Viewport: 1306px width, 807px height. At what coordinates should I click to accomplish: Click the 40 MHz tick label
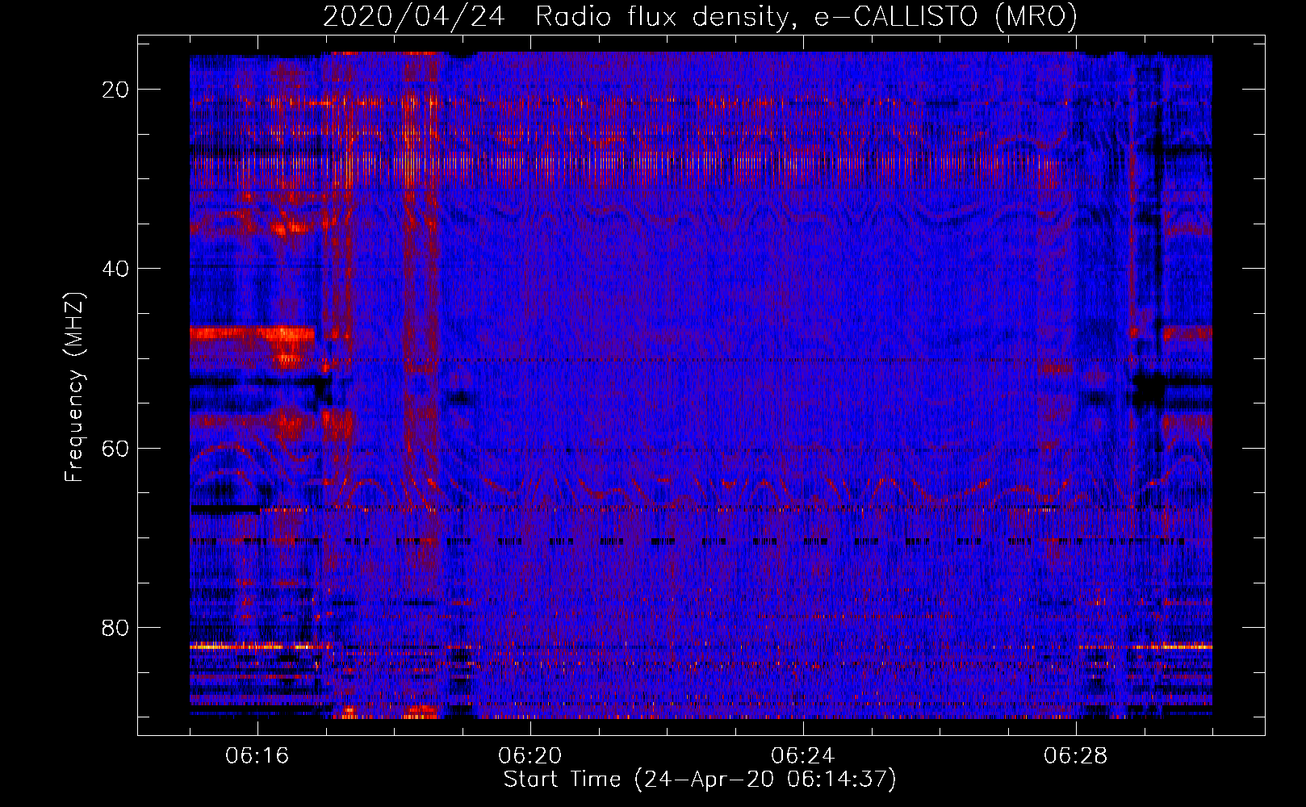click(116, 269)
